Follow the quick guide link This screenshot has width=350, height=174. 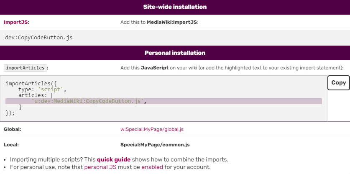[114, 159]
